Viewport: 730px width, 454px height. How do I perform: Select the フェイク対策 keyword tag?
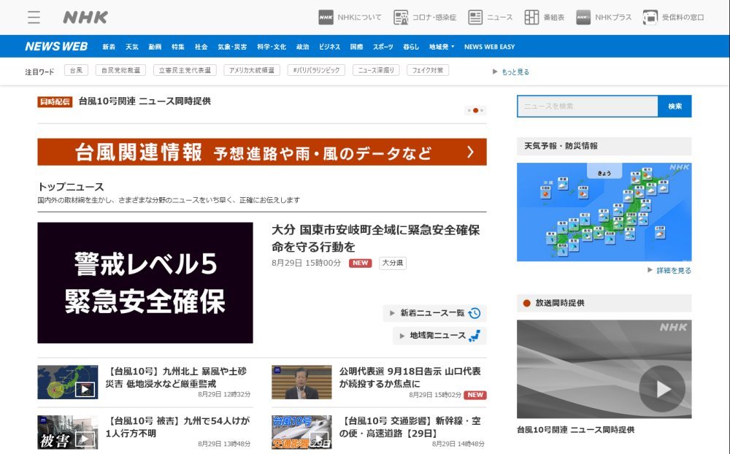click(428, 70)
